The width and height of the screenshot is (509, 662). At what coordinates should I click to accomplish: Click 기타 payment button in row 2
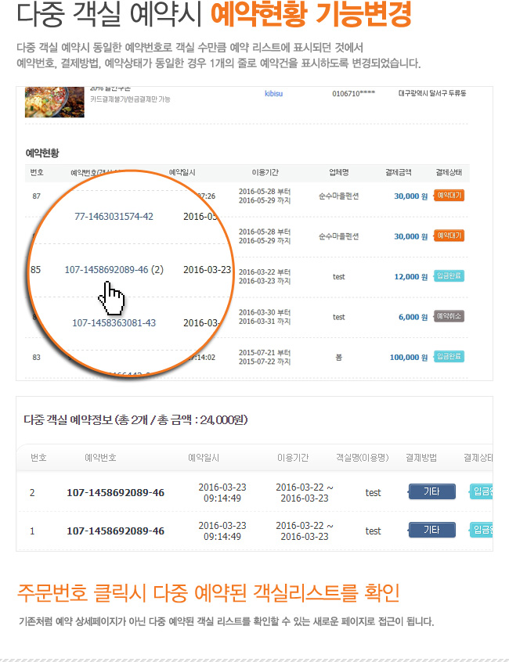[x=431, y=492]
